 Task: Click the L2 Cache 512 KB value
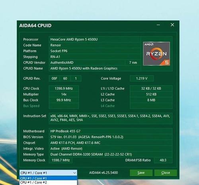point(151,94)
